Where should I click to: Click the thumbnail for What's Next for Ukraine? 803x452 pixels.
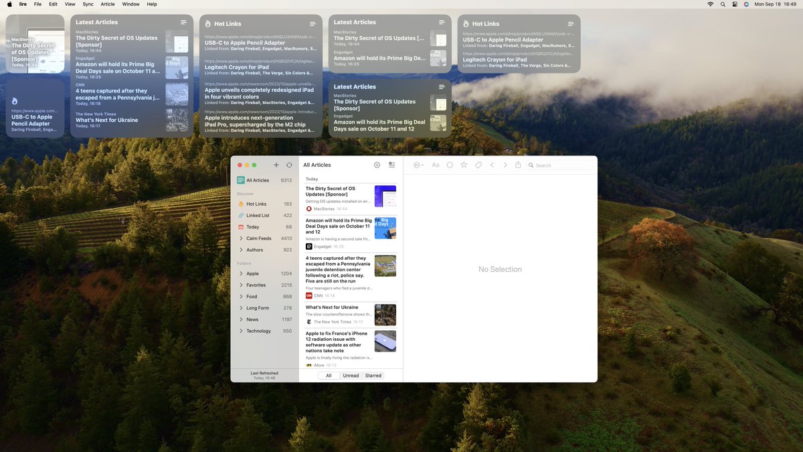pos(385,315)
